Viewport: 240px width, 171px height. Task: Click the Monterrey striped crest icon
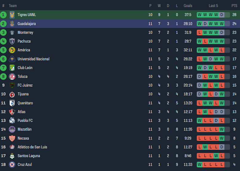12,33
